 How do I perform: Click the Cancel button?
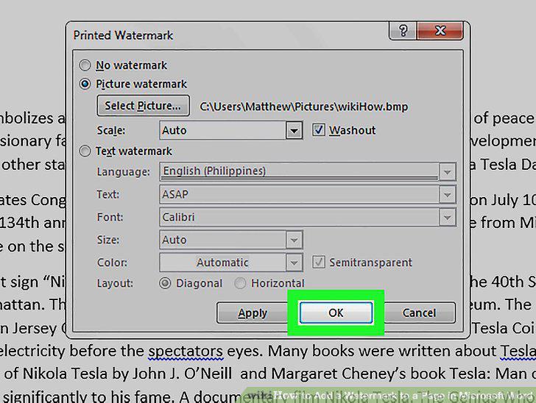coord(420,313)
